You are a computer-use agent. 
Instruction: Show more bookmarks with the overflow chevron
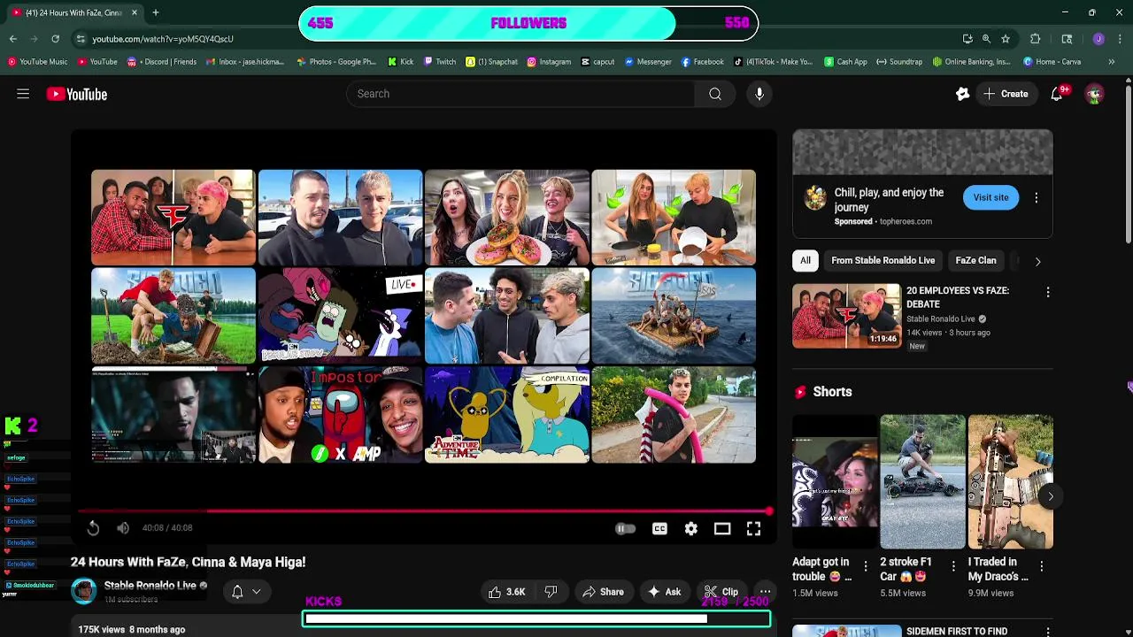(1112, 62)
